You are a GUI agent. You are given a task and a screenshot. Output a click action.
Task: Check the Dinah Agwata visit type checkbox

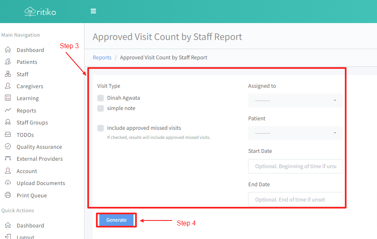pyautogui.click(x=101, y=98)
